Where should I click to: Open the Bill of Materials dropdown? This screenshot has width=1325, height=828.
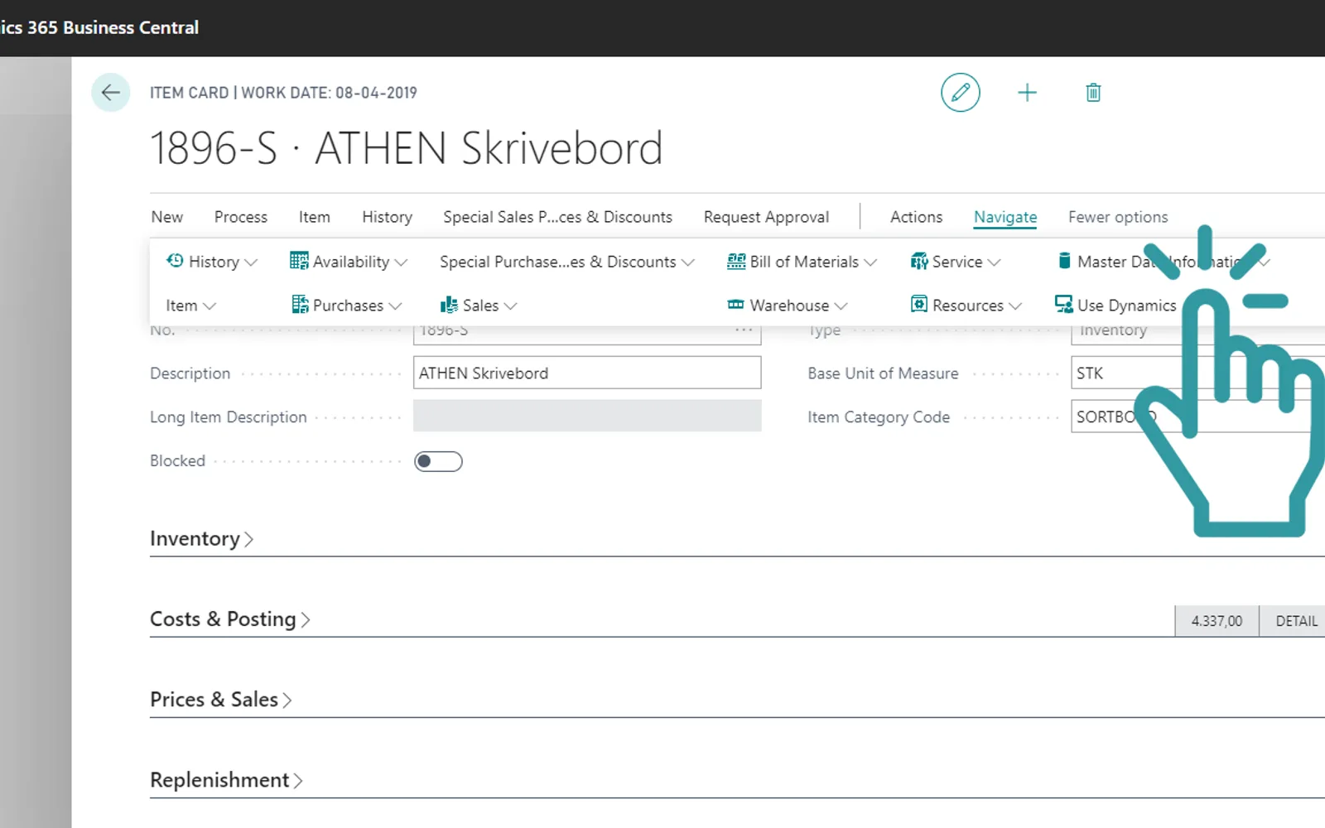(802, 262)
